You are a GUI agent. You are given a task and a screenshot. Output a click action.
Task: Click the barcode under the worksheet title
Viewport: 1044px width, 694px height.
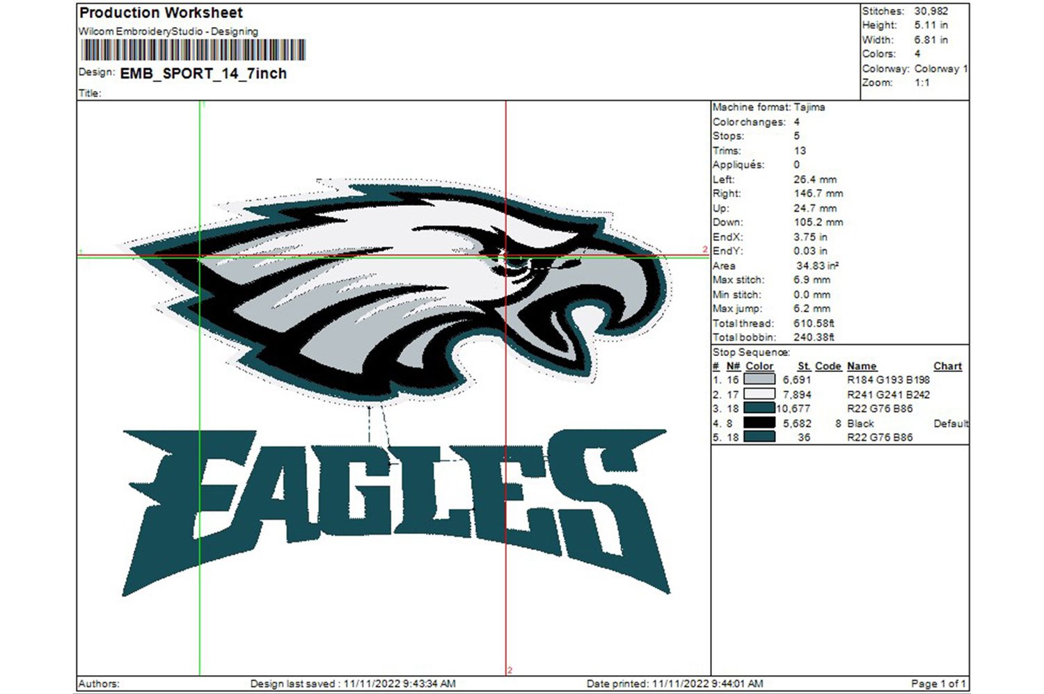pyautogui.click(x=193, y=50)
